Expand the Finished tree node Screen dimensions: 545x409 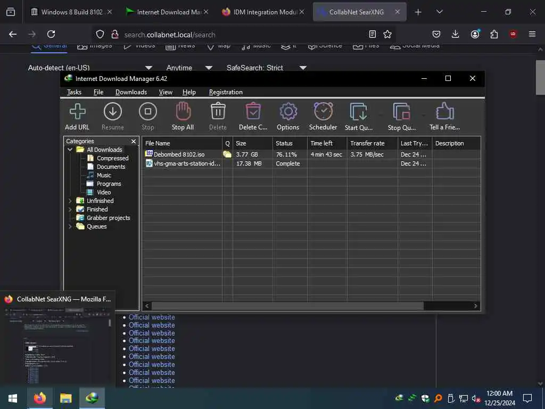(70, 209)
